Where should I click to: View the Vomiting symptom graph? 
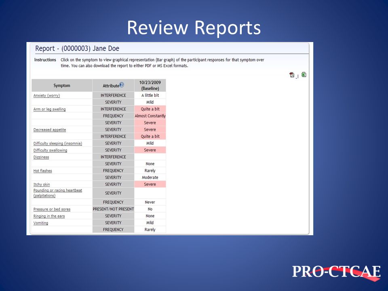[41, 223]
